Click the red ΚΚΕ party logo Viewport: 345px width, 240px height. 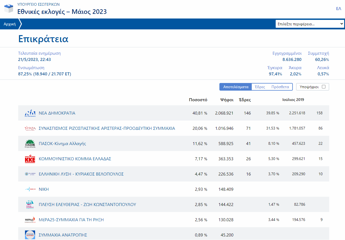[30, 159]
